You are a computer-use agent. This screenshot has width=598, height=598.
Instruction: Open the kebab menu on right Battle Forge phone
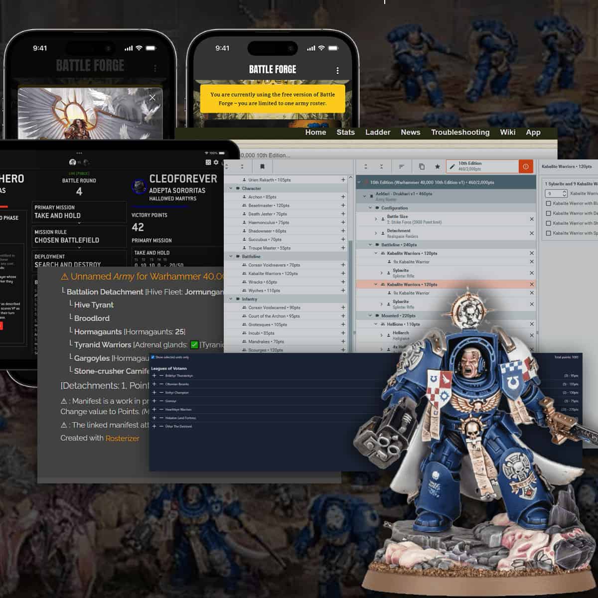pyautogui.click(x=337, y=70)
